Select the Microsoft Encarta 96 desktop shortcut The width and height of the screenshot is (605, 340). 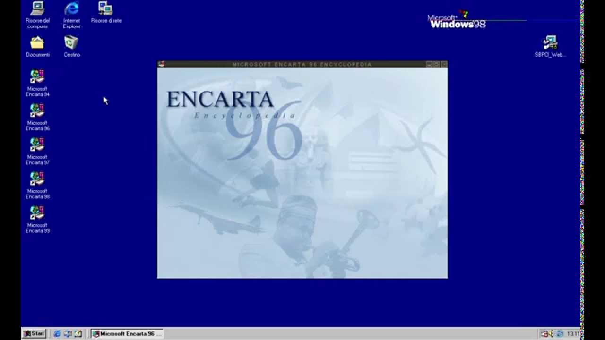[37, 117]
